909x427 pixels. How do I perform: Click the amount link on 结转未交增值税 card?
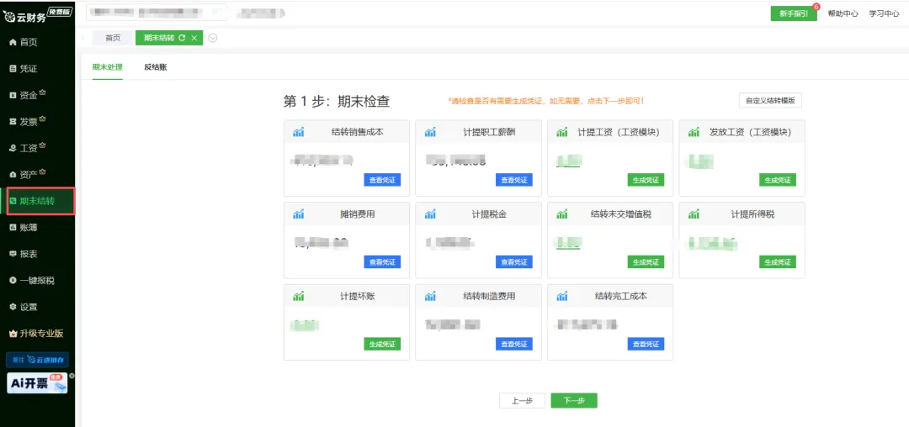[x=569, y=244]
